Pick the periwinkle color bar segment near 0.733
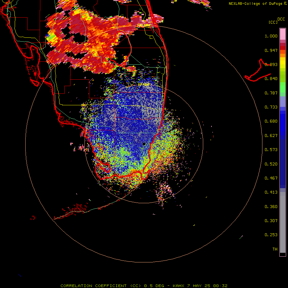 coord(283,101)
